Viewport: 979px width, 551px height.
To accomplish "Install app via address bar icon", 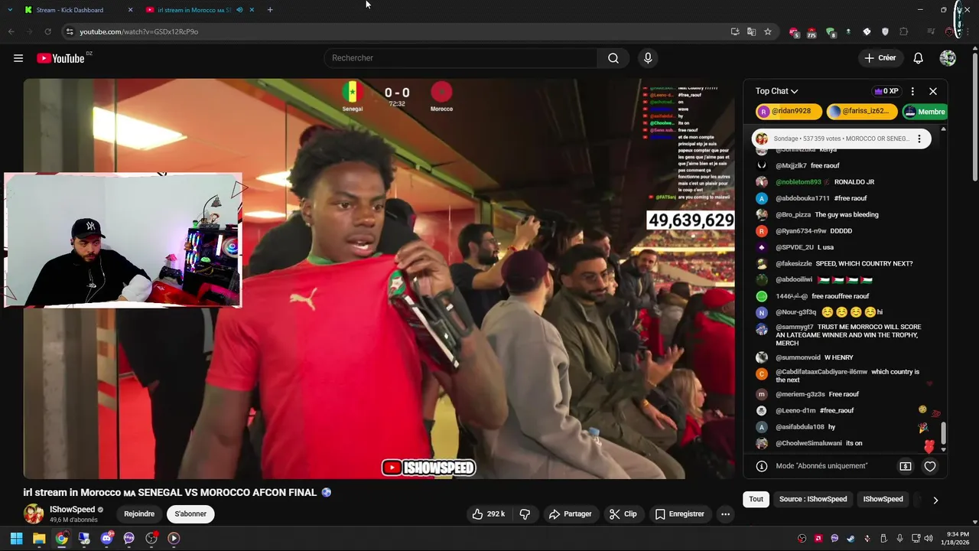I will 735,31.
